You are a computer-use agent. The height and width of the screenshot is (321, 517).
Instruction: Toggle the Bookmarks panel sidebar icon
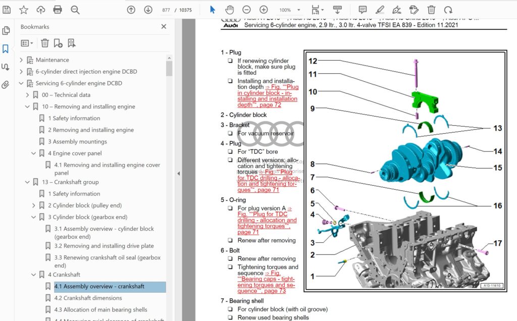pyautogui.click(x=6, y=49)
